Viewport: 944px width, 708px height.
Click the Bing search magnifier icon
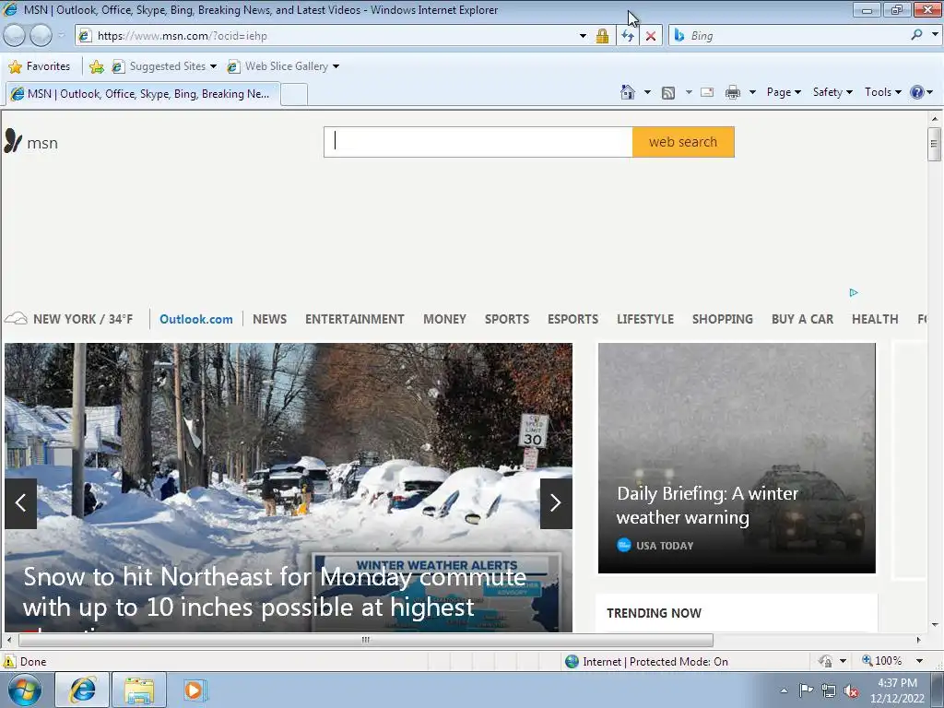coord(916,35)
